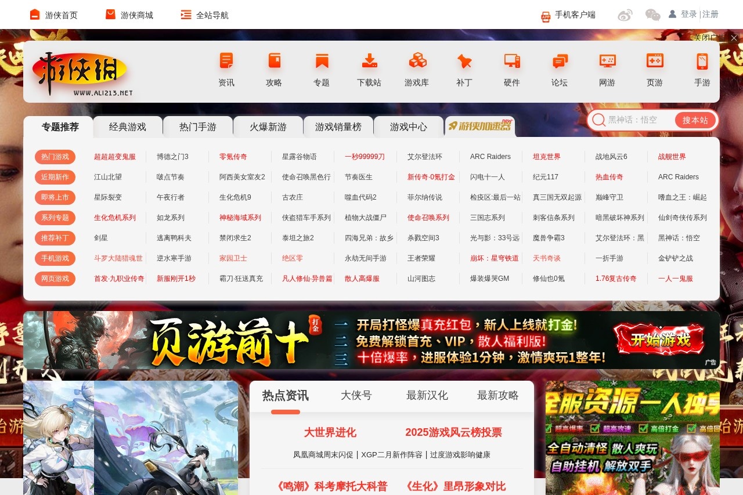Click the Weibo icon in top bar
Image resolution: width=743 pixels, height=495 pixels.
tap(625, 15)
